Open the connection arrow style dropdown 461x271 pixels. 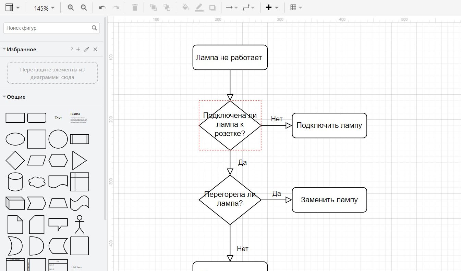coord(232,8)
